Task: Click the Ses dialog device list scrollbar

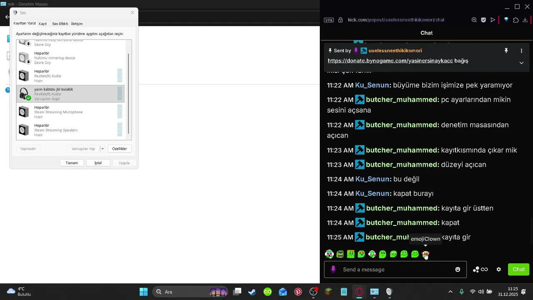Action: (128, 93)
